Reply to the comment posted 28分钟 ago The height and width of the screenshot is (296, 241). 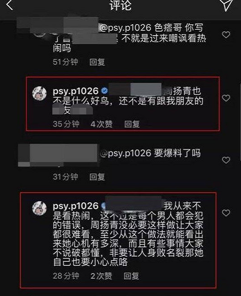click(x=131, y=276)
